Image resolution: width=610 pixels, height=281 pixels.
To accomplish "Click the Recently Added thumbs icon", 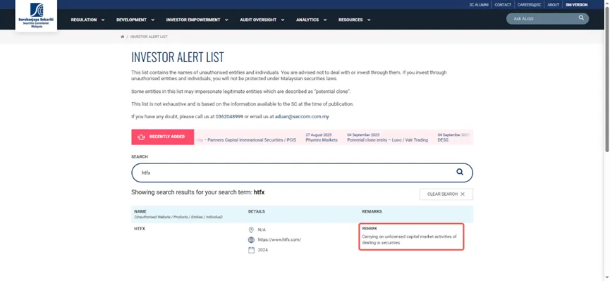I will point(142,137).
